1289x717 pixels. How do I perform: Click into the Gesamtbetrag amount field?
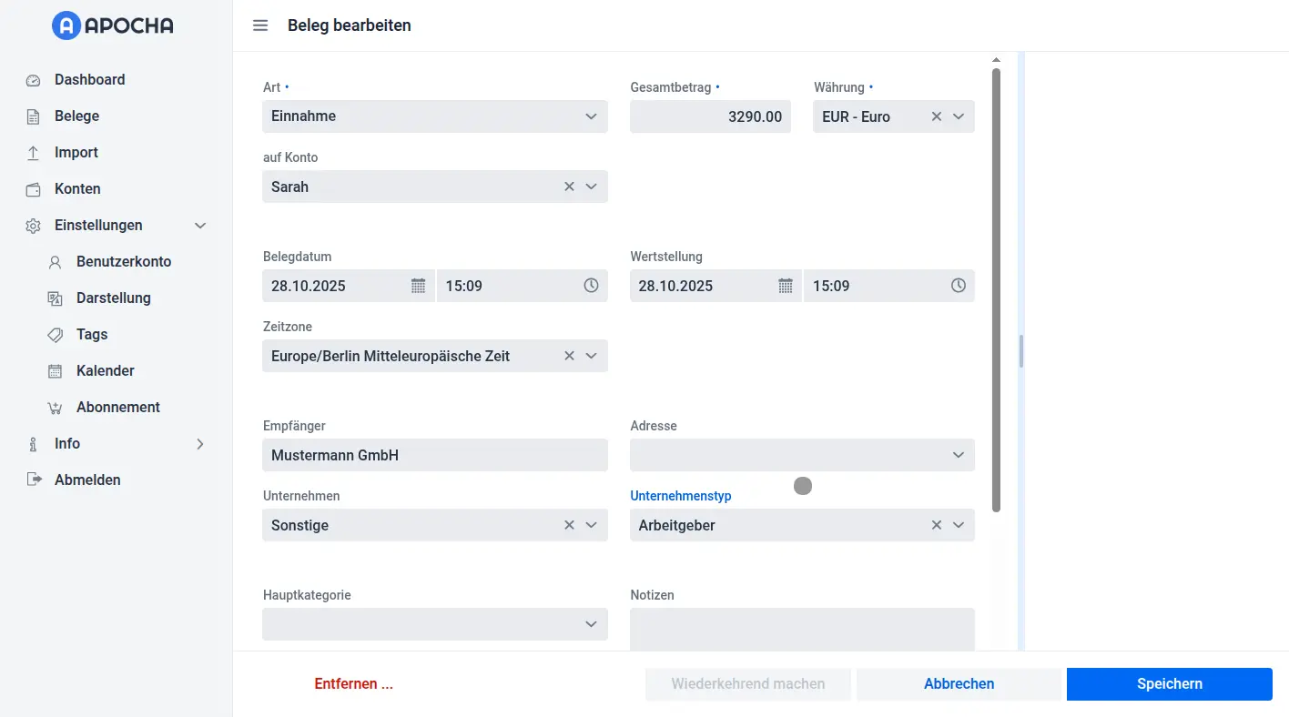pos(710,116)
